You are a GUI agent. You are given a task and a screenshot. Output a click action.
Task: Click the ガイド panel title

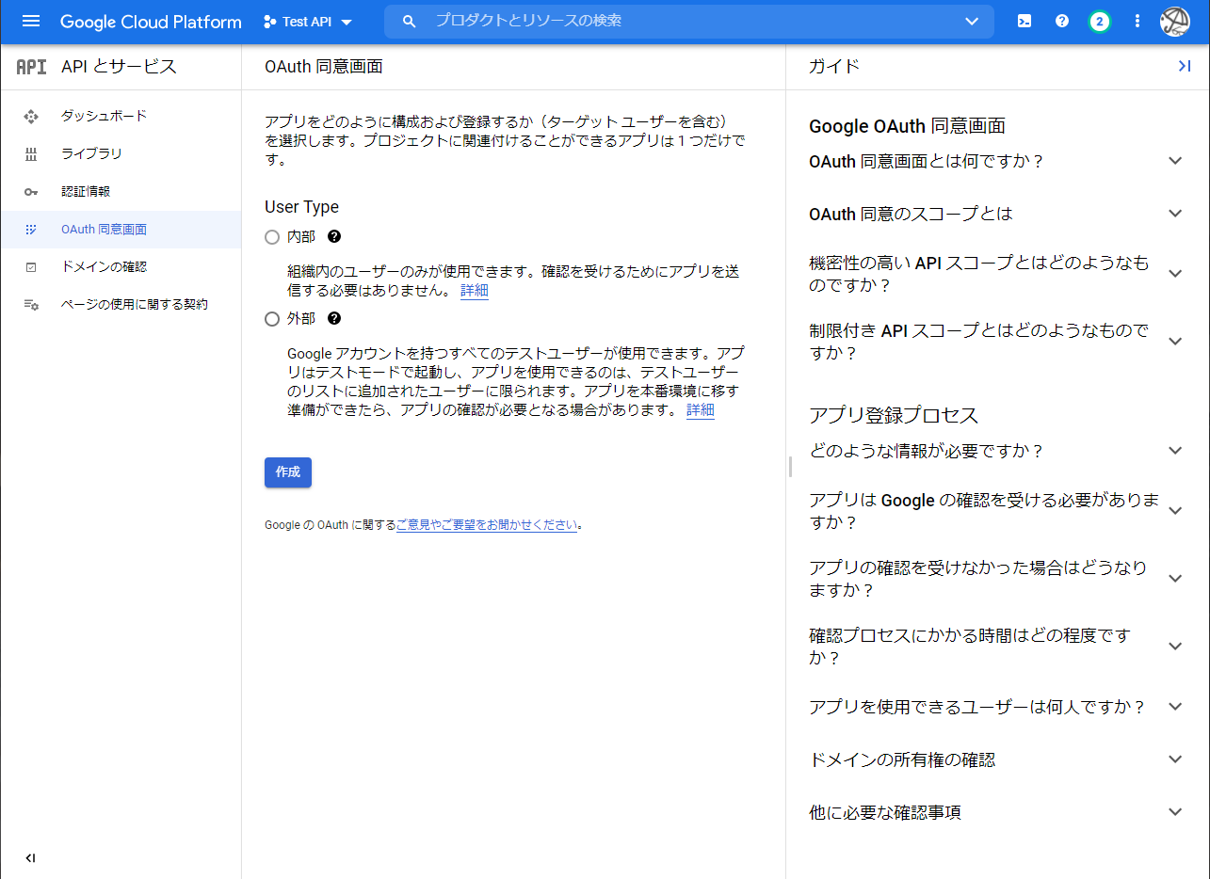[834, 67]
